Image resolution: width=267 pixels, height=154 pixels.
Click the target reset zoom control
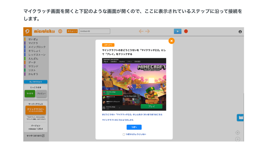coord(238,133)
